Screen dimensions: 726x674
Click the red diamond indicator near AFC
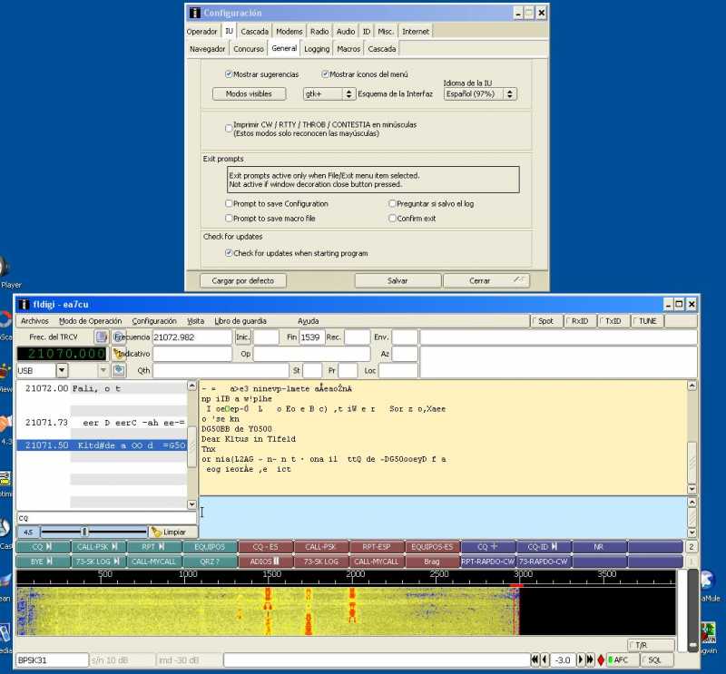tap(601, 659)
